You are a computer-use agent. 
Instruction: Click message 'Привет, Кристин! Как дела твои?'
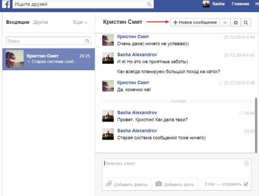tap(152, 120)
